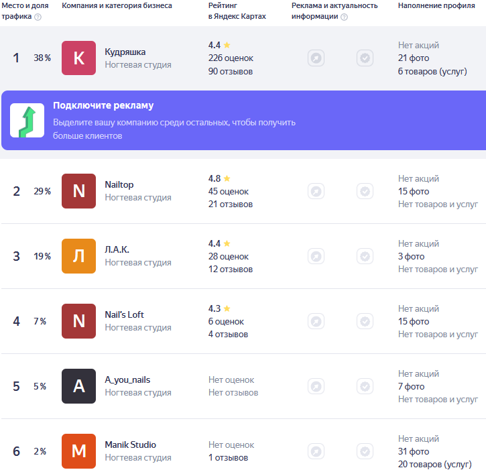Click the advertising arrow icon in Nailtop row
486x476 pixels.
[x=316, y=191]
